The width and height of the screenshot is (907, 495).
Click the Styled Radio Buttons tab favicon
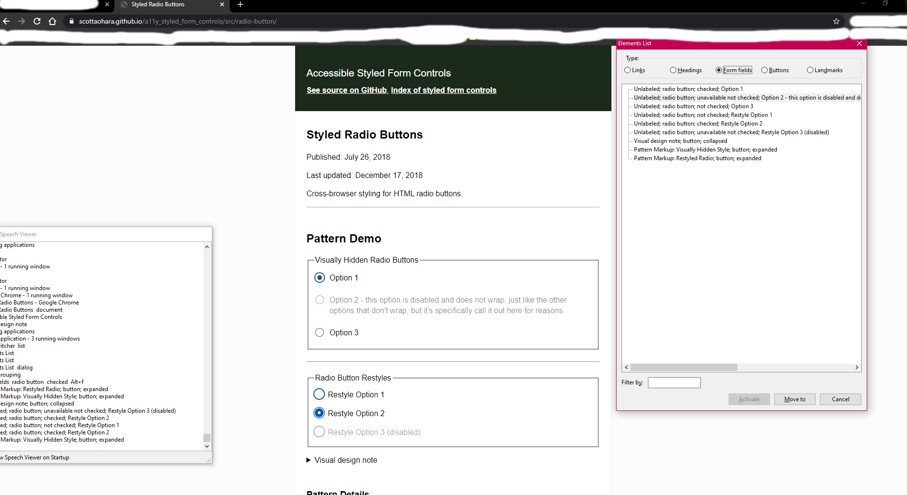click(124, 4)
